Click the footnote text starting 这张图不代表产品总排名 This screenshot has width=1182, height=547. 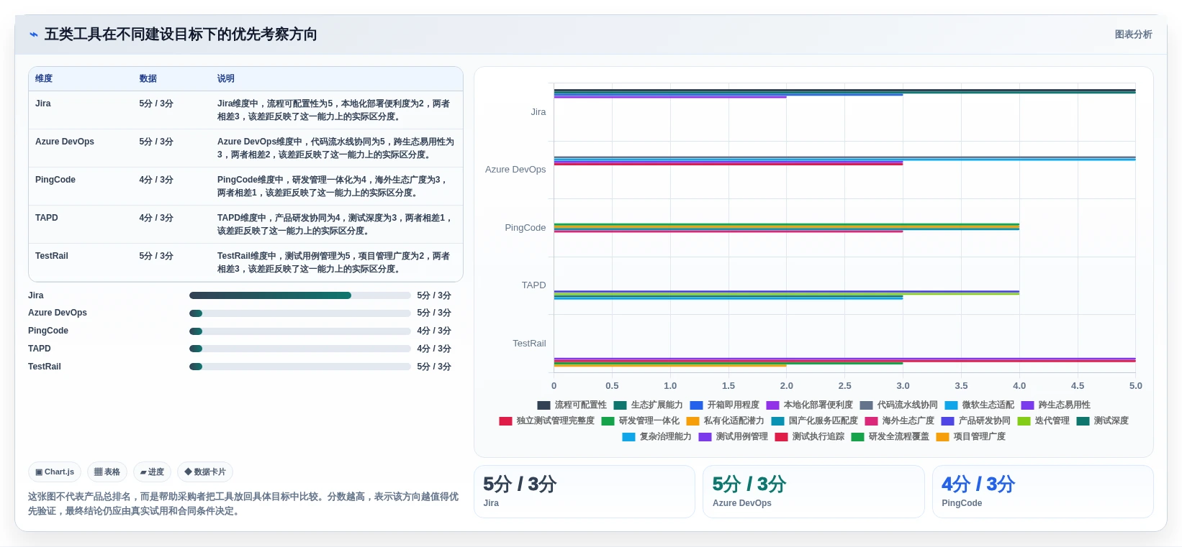[243, 504]
